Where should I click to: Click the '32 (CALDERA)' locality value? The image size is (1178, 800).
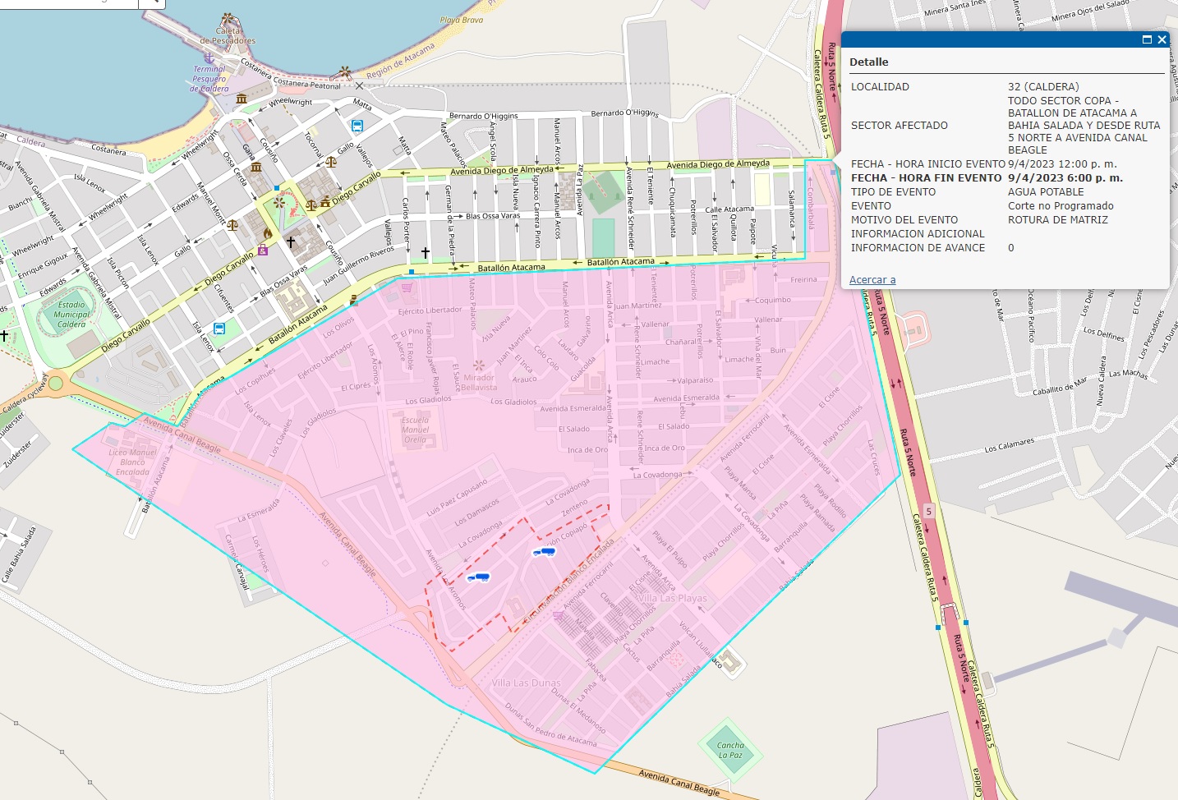[x=1043, y=87]
